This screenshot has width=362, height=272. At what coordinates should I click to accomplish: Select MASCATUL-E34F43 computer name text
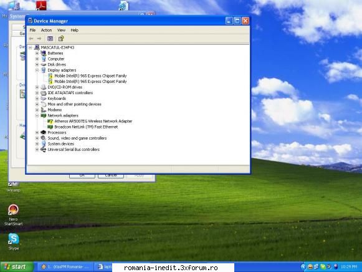(57, 47)
